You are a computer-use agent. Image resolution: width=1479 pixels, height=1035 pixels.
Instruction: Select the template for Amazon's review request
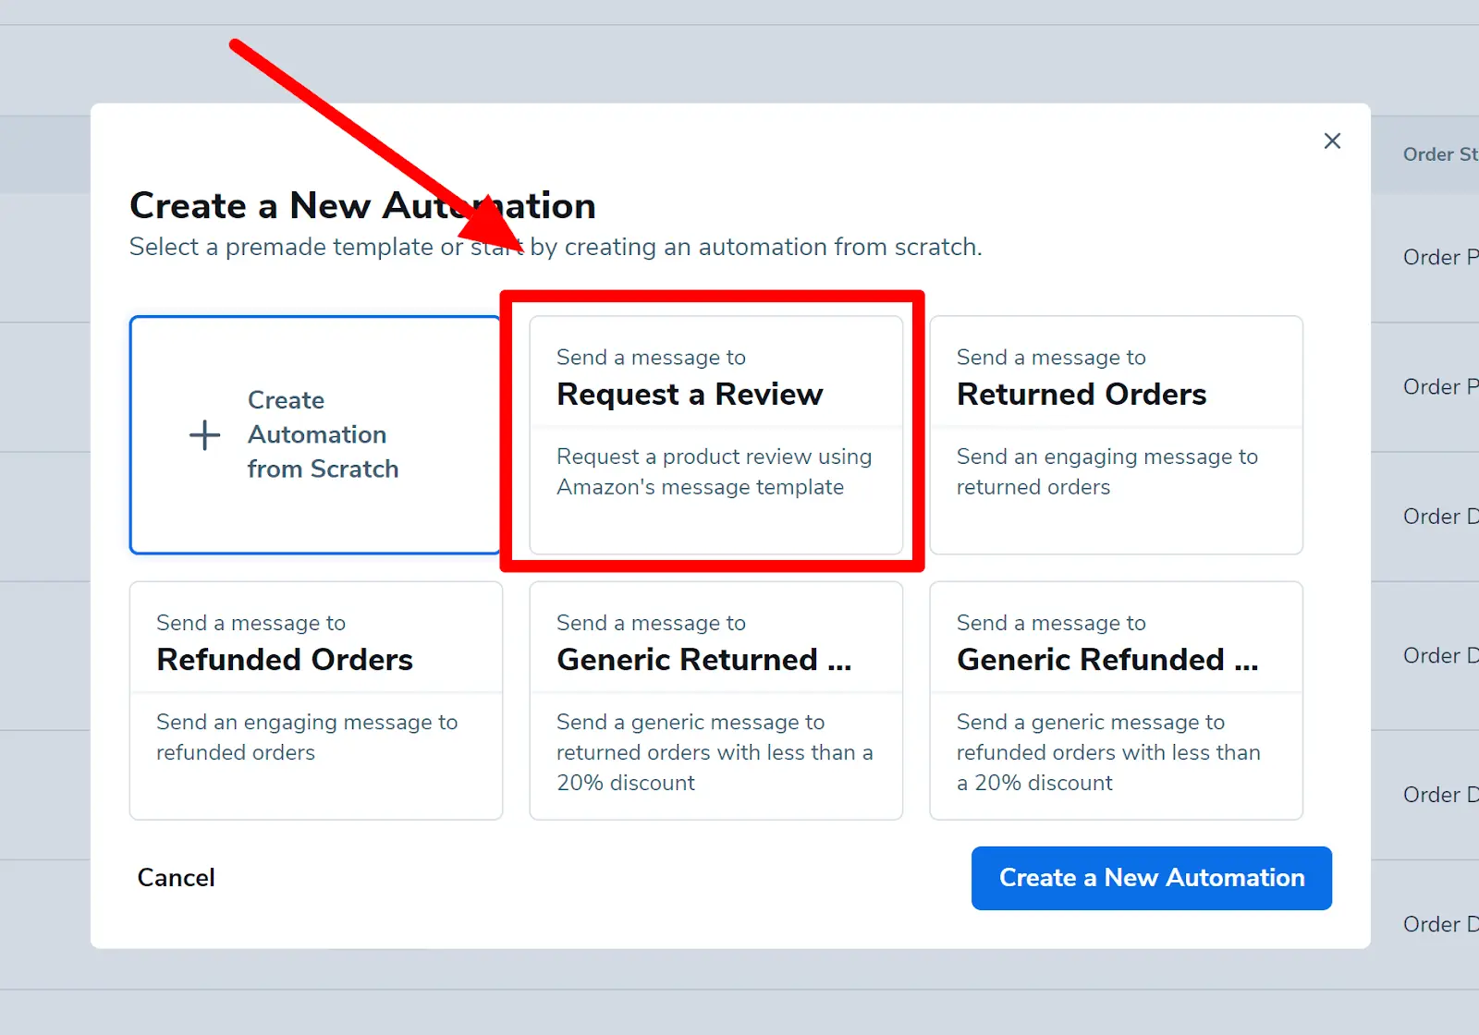pyautogui.click(x=716, y=434)
